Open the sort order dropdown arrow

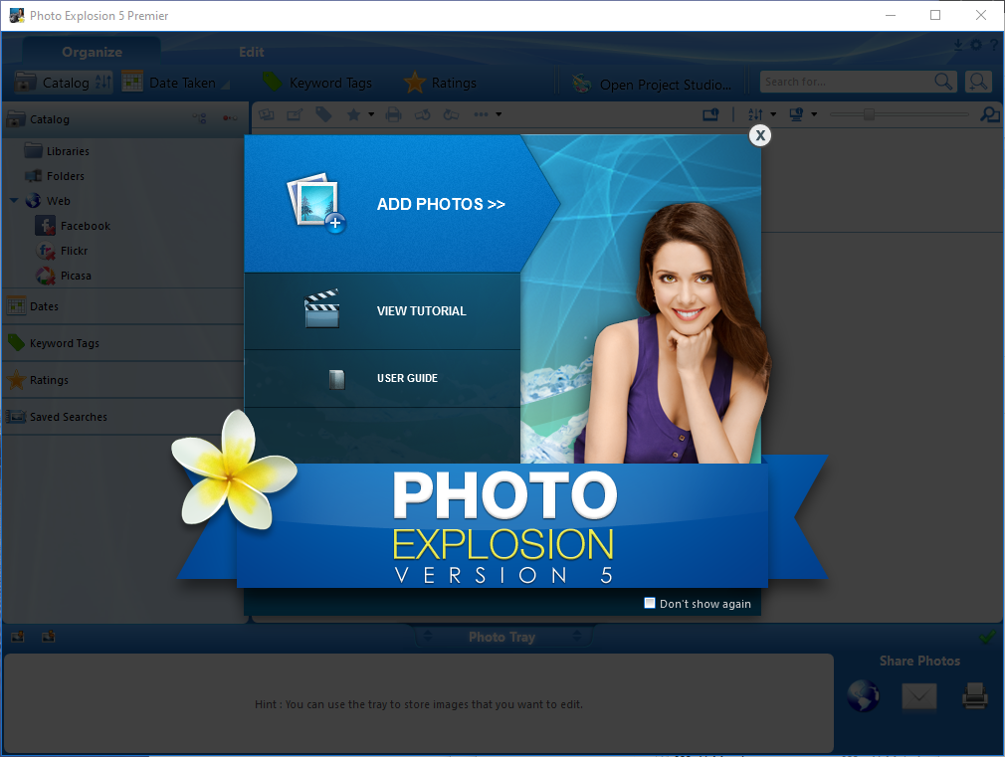(x=773, y=114)
